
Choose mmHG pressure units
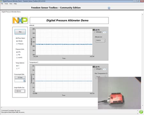click(17, 58)
